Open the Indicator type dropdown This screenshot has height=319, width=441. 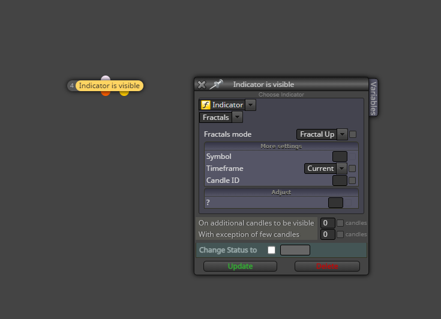tap(250, 105)
